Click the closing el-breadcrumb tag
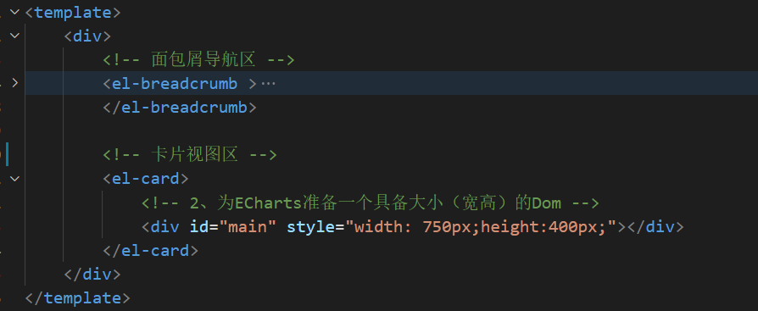Viewport: 758px width, 311px height. click(x=180, y=108)
